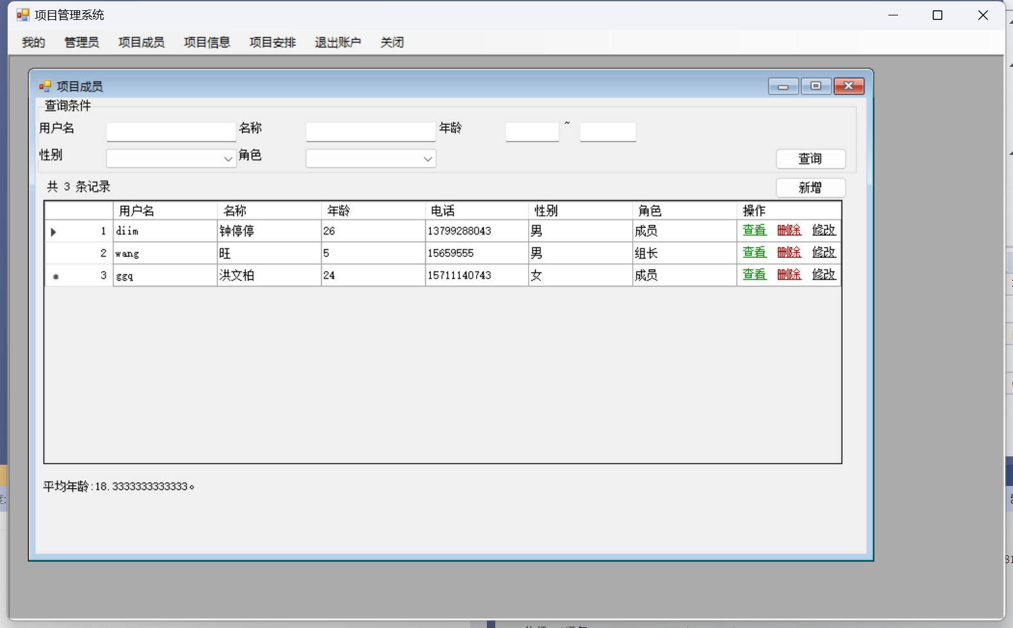View details for user diim
The width and height of the screenshot is (1013, 628).
click(x=755, y=230)
